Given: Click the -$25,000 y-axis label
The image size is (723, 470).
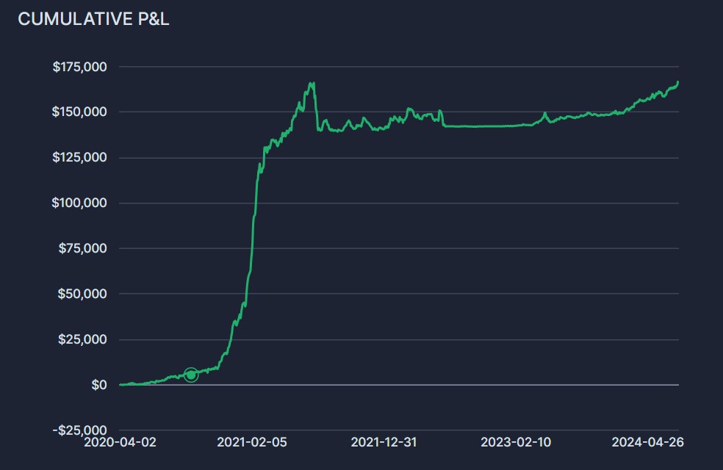Looking at the screenshot, I should [x=80, y=430].
